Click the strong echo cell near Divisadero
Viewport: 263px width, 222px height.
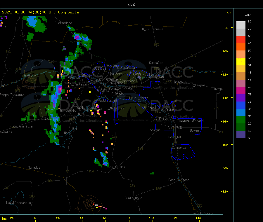[x=77, y=37]
